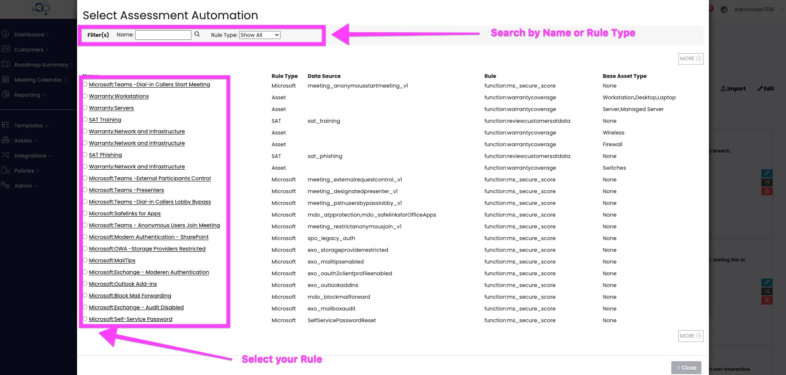Click the lower red delete trash icon
Image resolution: width=786 pixels, height=375 pixels.
coord(767,300)
